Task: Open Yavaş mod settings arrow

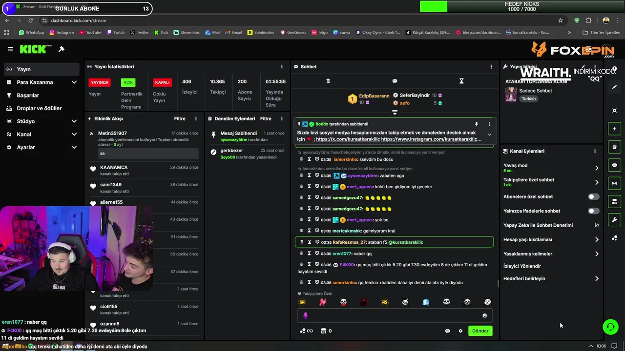Action: pos(596,168)
